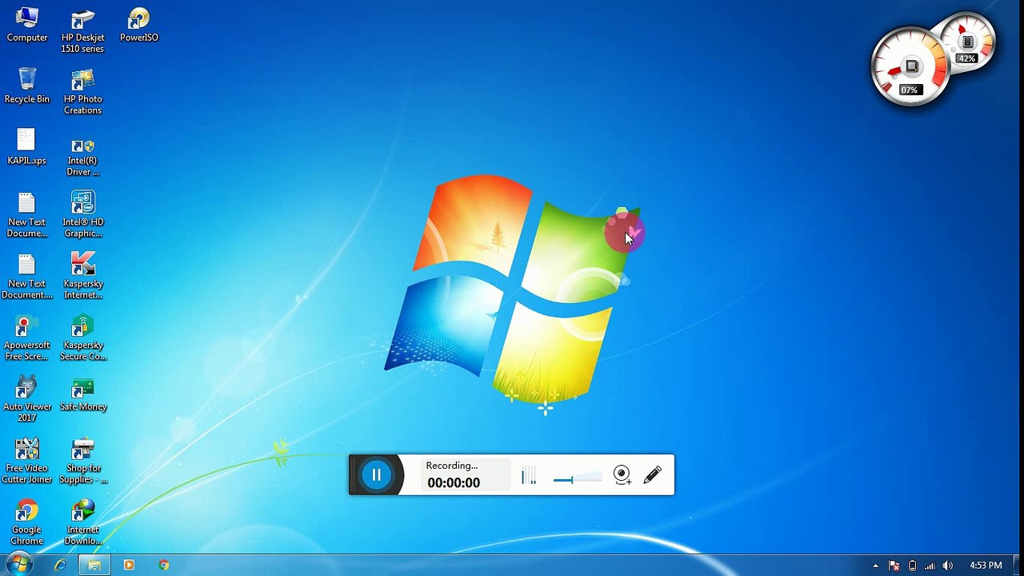Add webcam to the recording
The width and height of the screenshot is (1024, 576).
[622, 475]
